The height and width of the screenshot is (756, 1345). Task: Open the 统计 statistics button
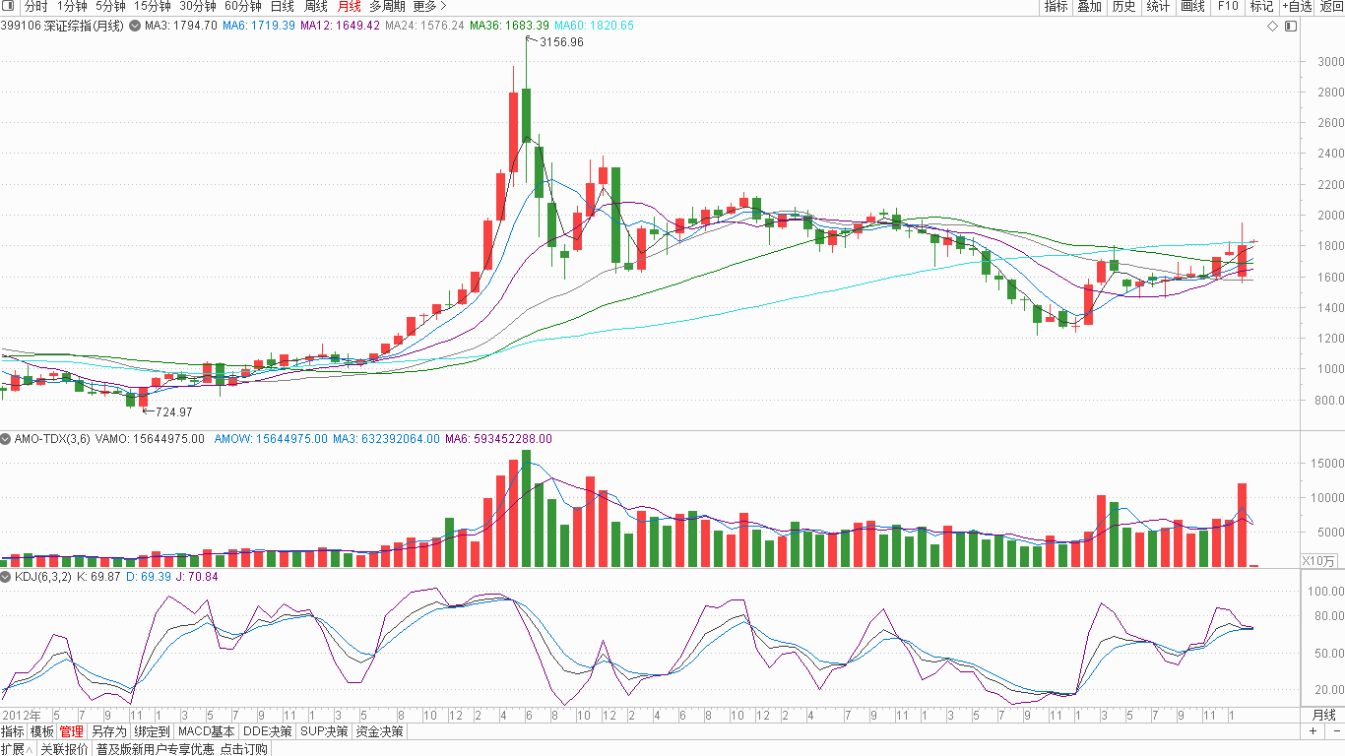pos(1158,6)
